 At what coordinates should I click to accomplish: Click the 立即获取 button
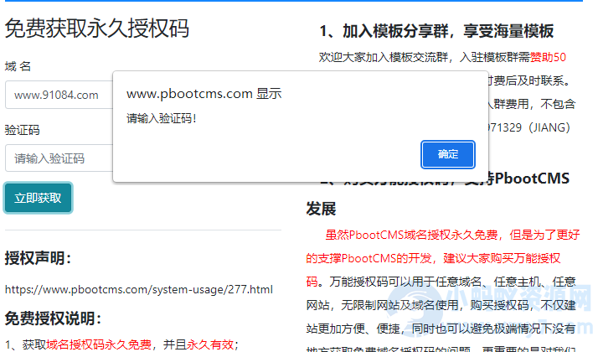[38, 198]
